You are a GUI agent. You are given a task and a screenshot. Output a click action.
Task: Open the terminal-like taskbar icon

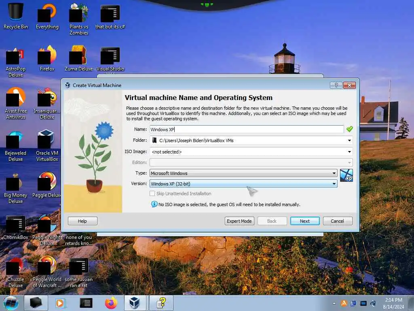(x=86, y=303)
